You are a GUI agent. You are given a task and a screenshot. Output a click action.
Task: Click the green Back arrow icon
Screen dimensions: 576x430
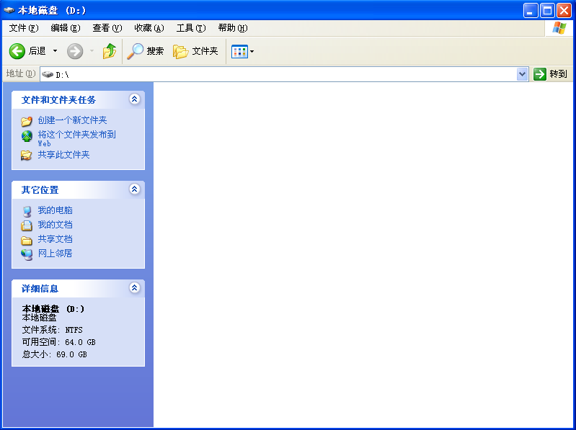(17, 51)
